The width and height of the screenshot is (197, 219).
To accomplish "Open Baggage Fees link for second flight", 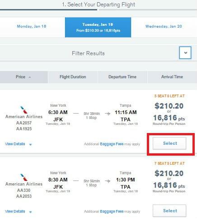I will click(x=112, y=211).
